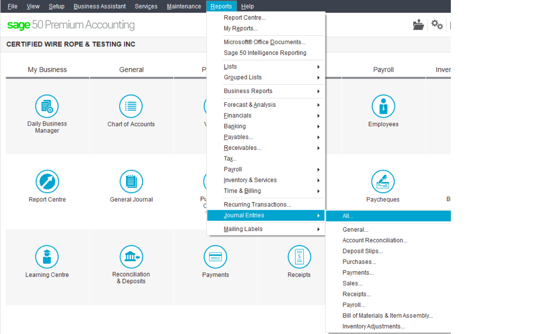545x334 pixels.
Task: Open the Setup menu
Action: 57,6
